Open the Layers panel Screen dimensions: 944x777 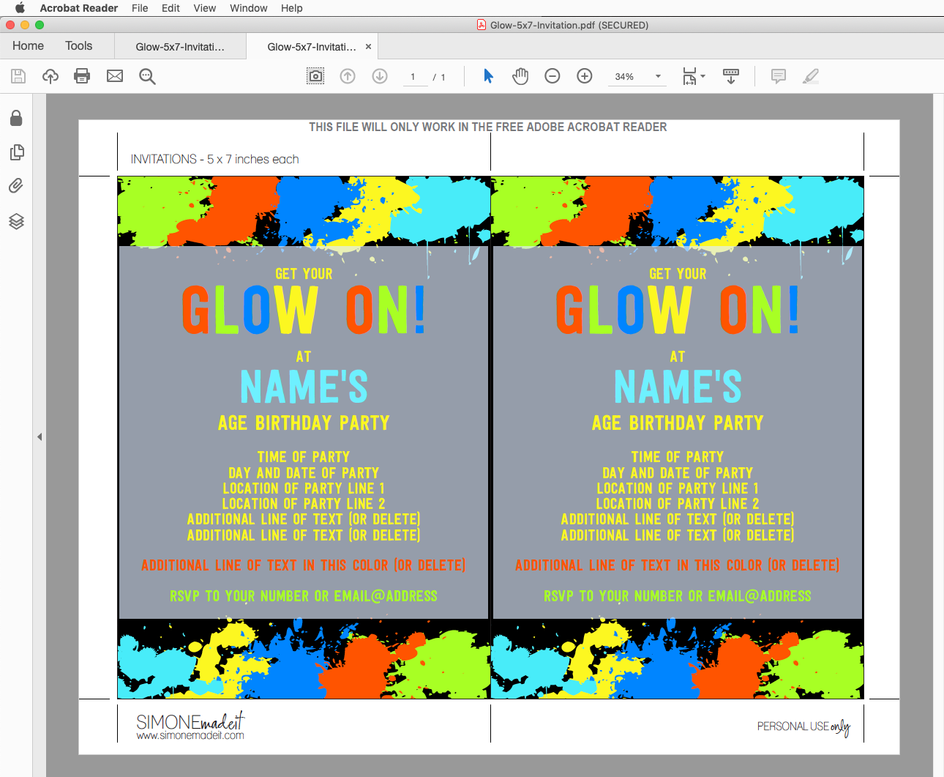coord(16,221)
